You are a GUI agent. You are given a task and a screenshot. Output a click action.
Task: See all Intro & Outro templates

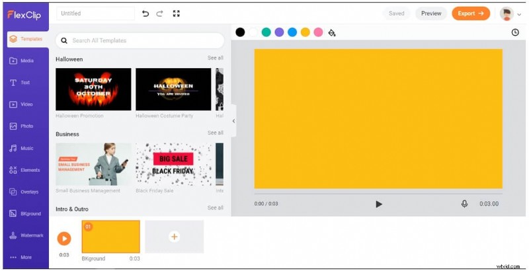pyautogui.click(x=216, y=208)
